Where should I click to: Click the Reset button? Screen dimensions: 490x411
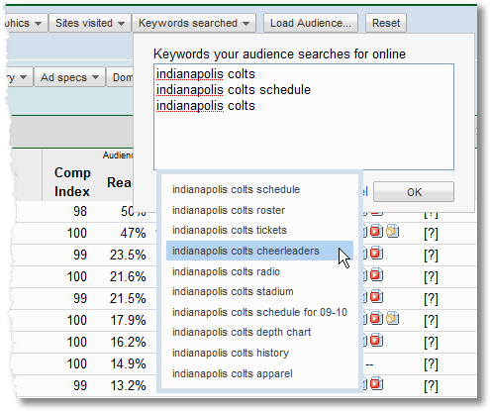click(386, 23)
